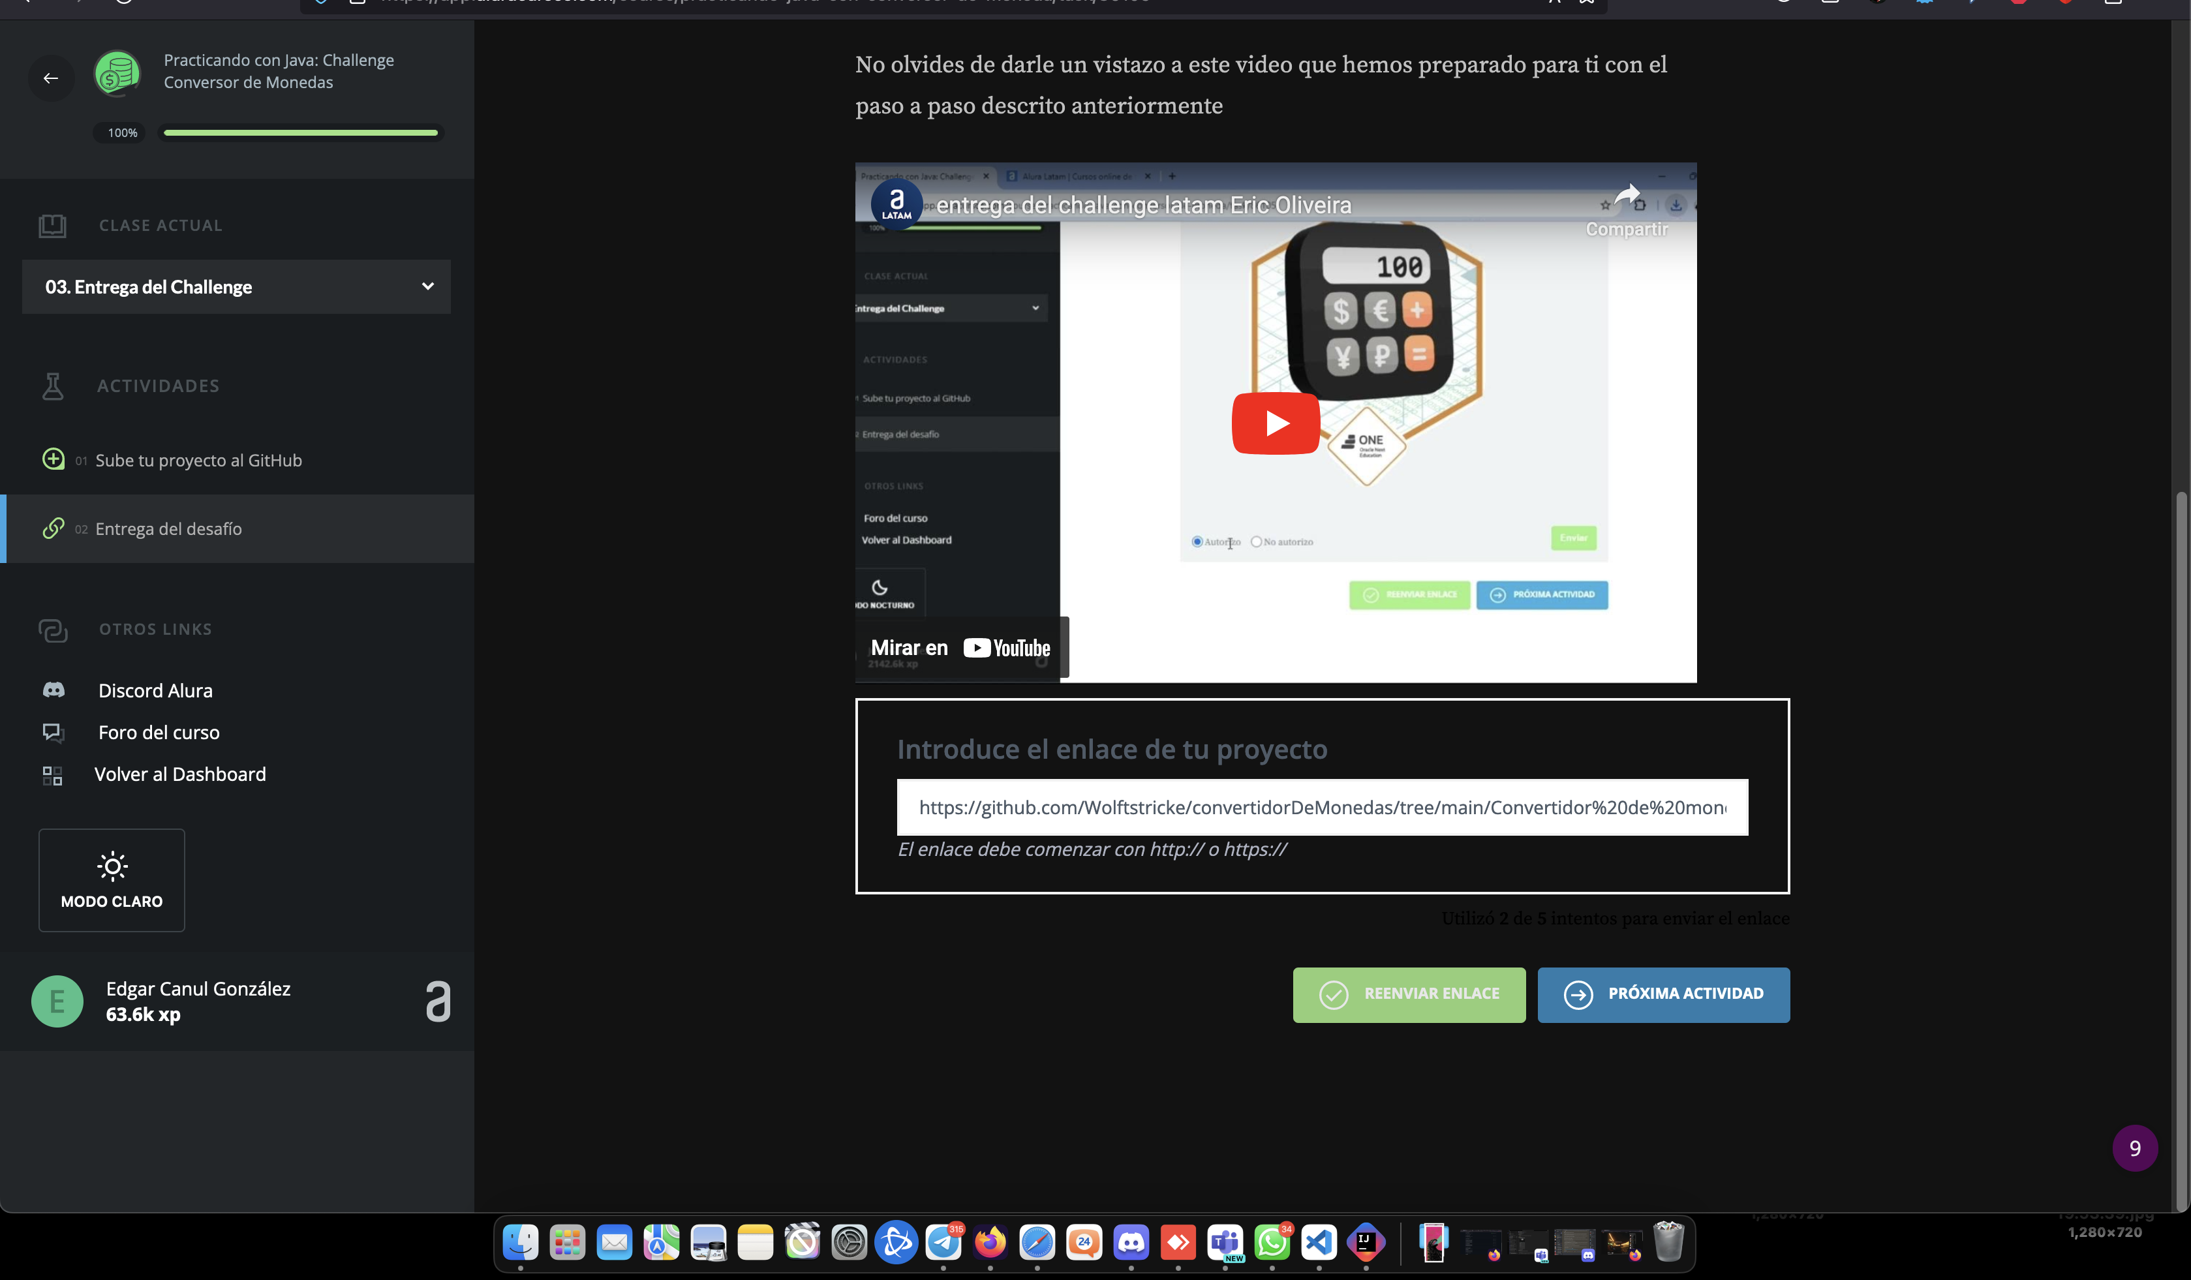Open Firefox from the dock
The width and height of the screenshot is (2191, 1280).
tap(990, 1242)
